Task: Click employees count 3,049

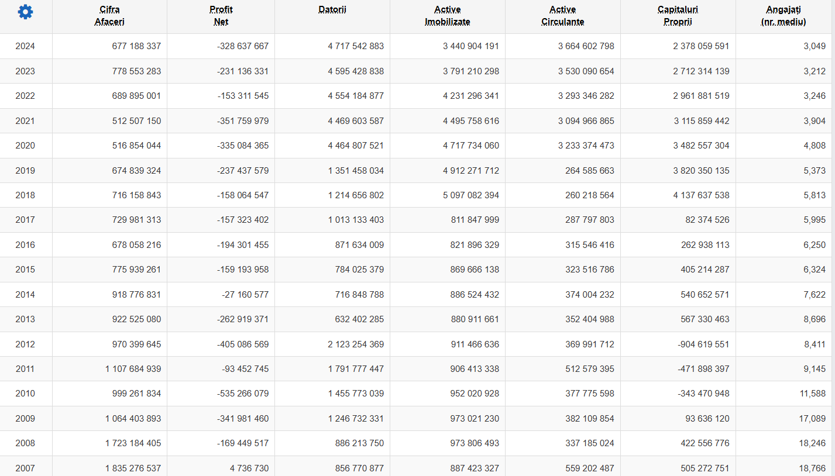Action: pos(815,46)
